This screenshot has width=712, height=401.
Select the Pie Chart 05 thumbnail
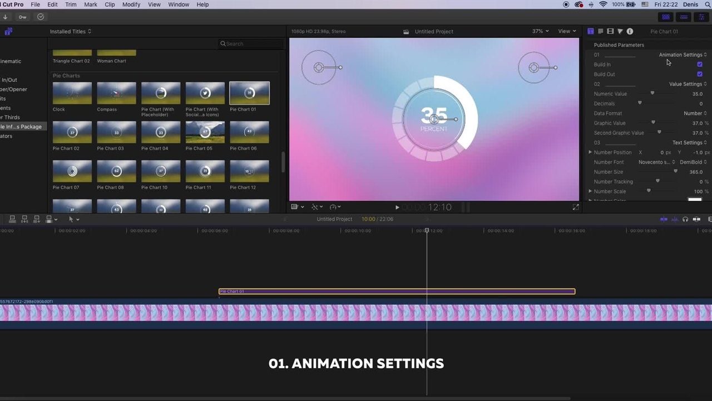click(205, 133)
